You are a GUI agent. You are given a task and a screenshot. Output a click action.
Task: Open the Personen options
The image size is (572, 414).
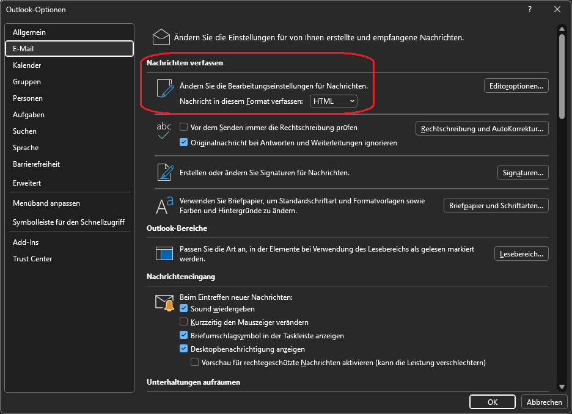(69, 98)
